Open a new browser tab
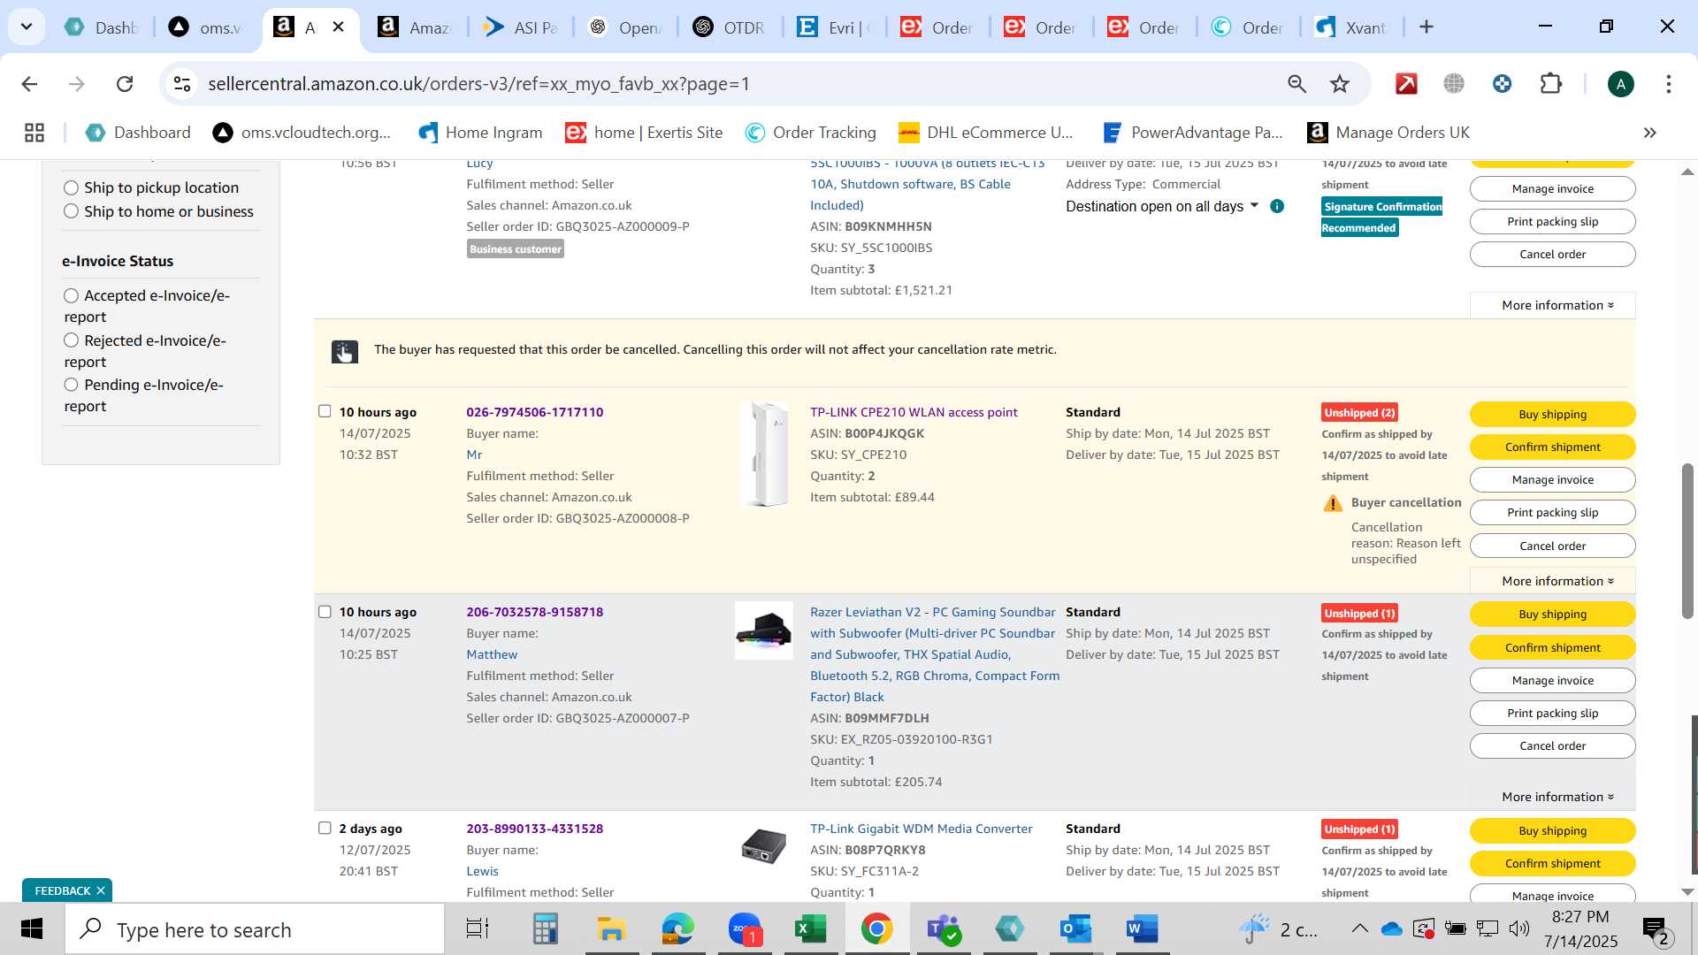This screenshot has width=1698, height=955. (x=1426, y=27)
